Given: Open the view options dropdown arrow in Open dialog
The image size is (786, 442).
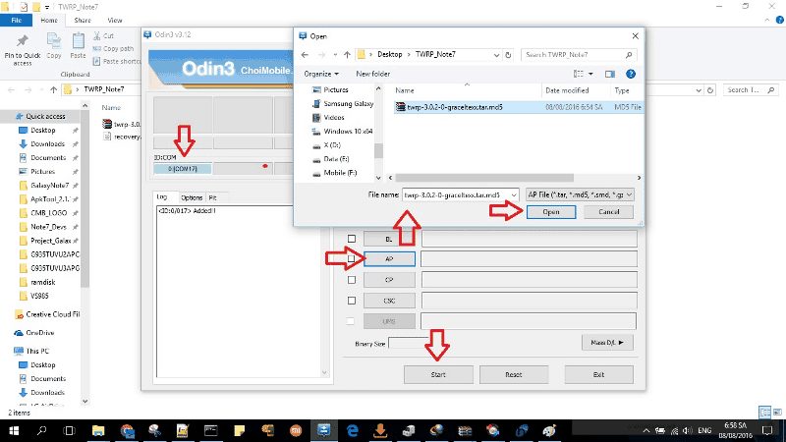Looking at the screenshot, I should (590, 74).
